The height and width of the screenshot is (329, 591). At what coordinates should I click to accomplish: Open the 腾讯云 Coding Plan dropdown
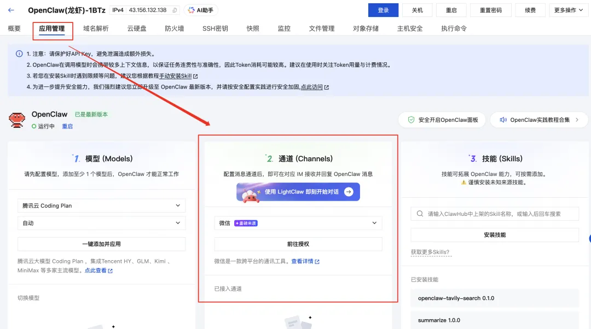[x=101, y=205]
